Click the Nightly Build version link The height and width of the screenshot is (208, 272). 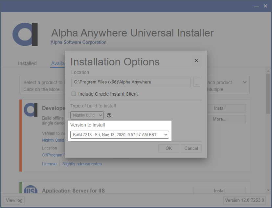pyautogui.click(x=53, y=140)
